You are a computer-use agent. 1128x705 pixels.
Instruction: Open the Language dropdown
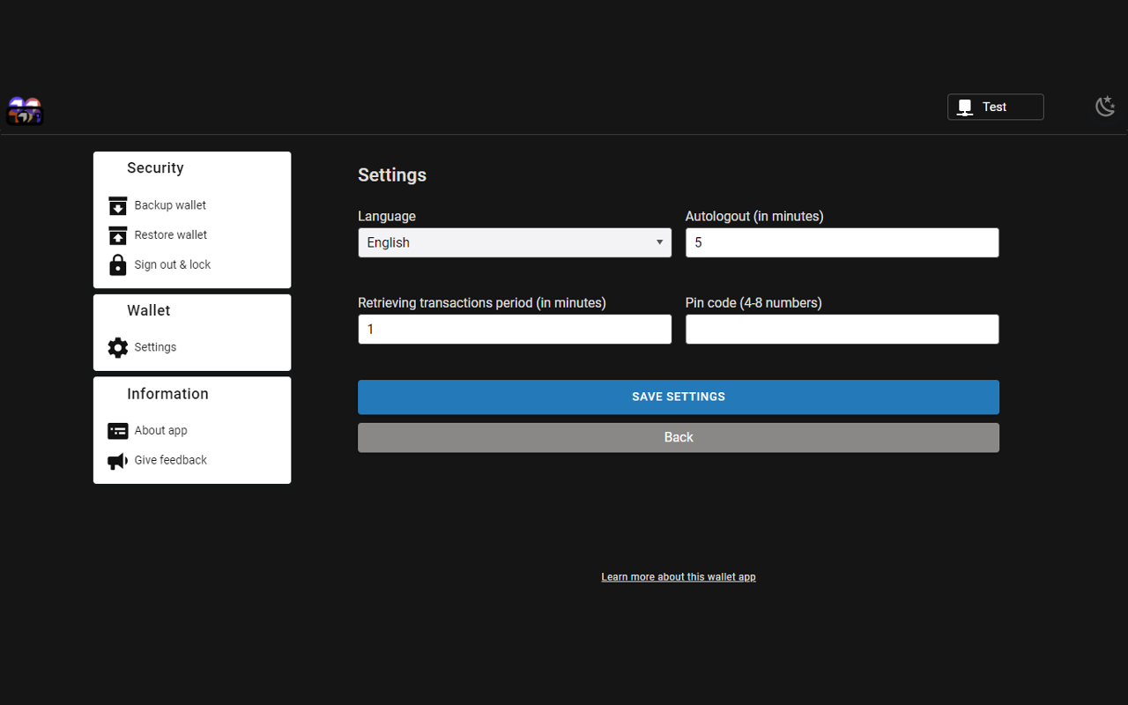pos(515,242)
